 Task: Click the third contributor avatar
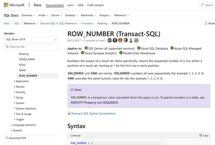120,40
